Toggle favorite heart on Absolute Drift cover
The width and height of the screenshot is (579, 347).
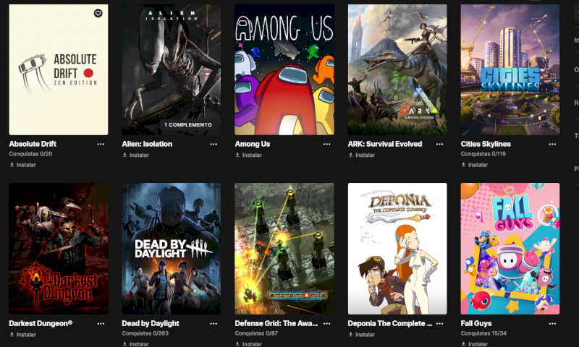pos(98,13)
